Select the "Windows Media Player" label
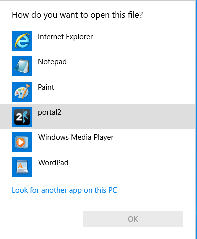This screenshot has width=197, height=239. tap(76, 137)
